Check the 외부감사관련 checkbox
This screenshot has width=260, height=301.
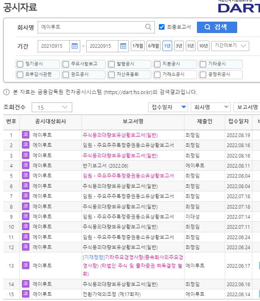pos(20,75)
